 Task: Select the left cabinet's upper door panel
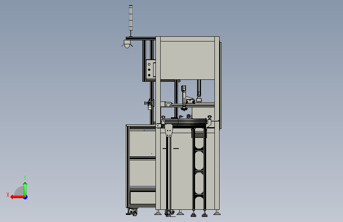(142, 143)
